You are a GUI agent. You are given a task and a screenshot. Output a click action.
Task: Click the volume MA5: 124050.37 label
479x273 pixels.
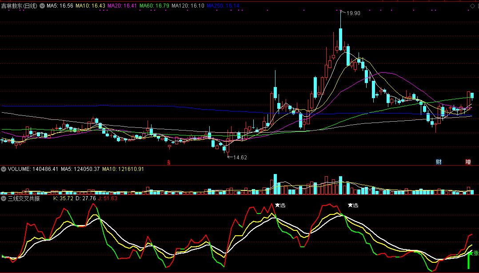[x=80, y=169]
